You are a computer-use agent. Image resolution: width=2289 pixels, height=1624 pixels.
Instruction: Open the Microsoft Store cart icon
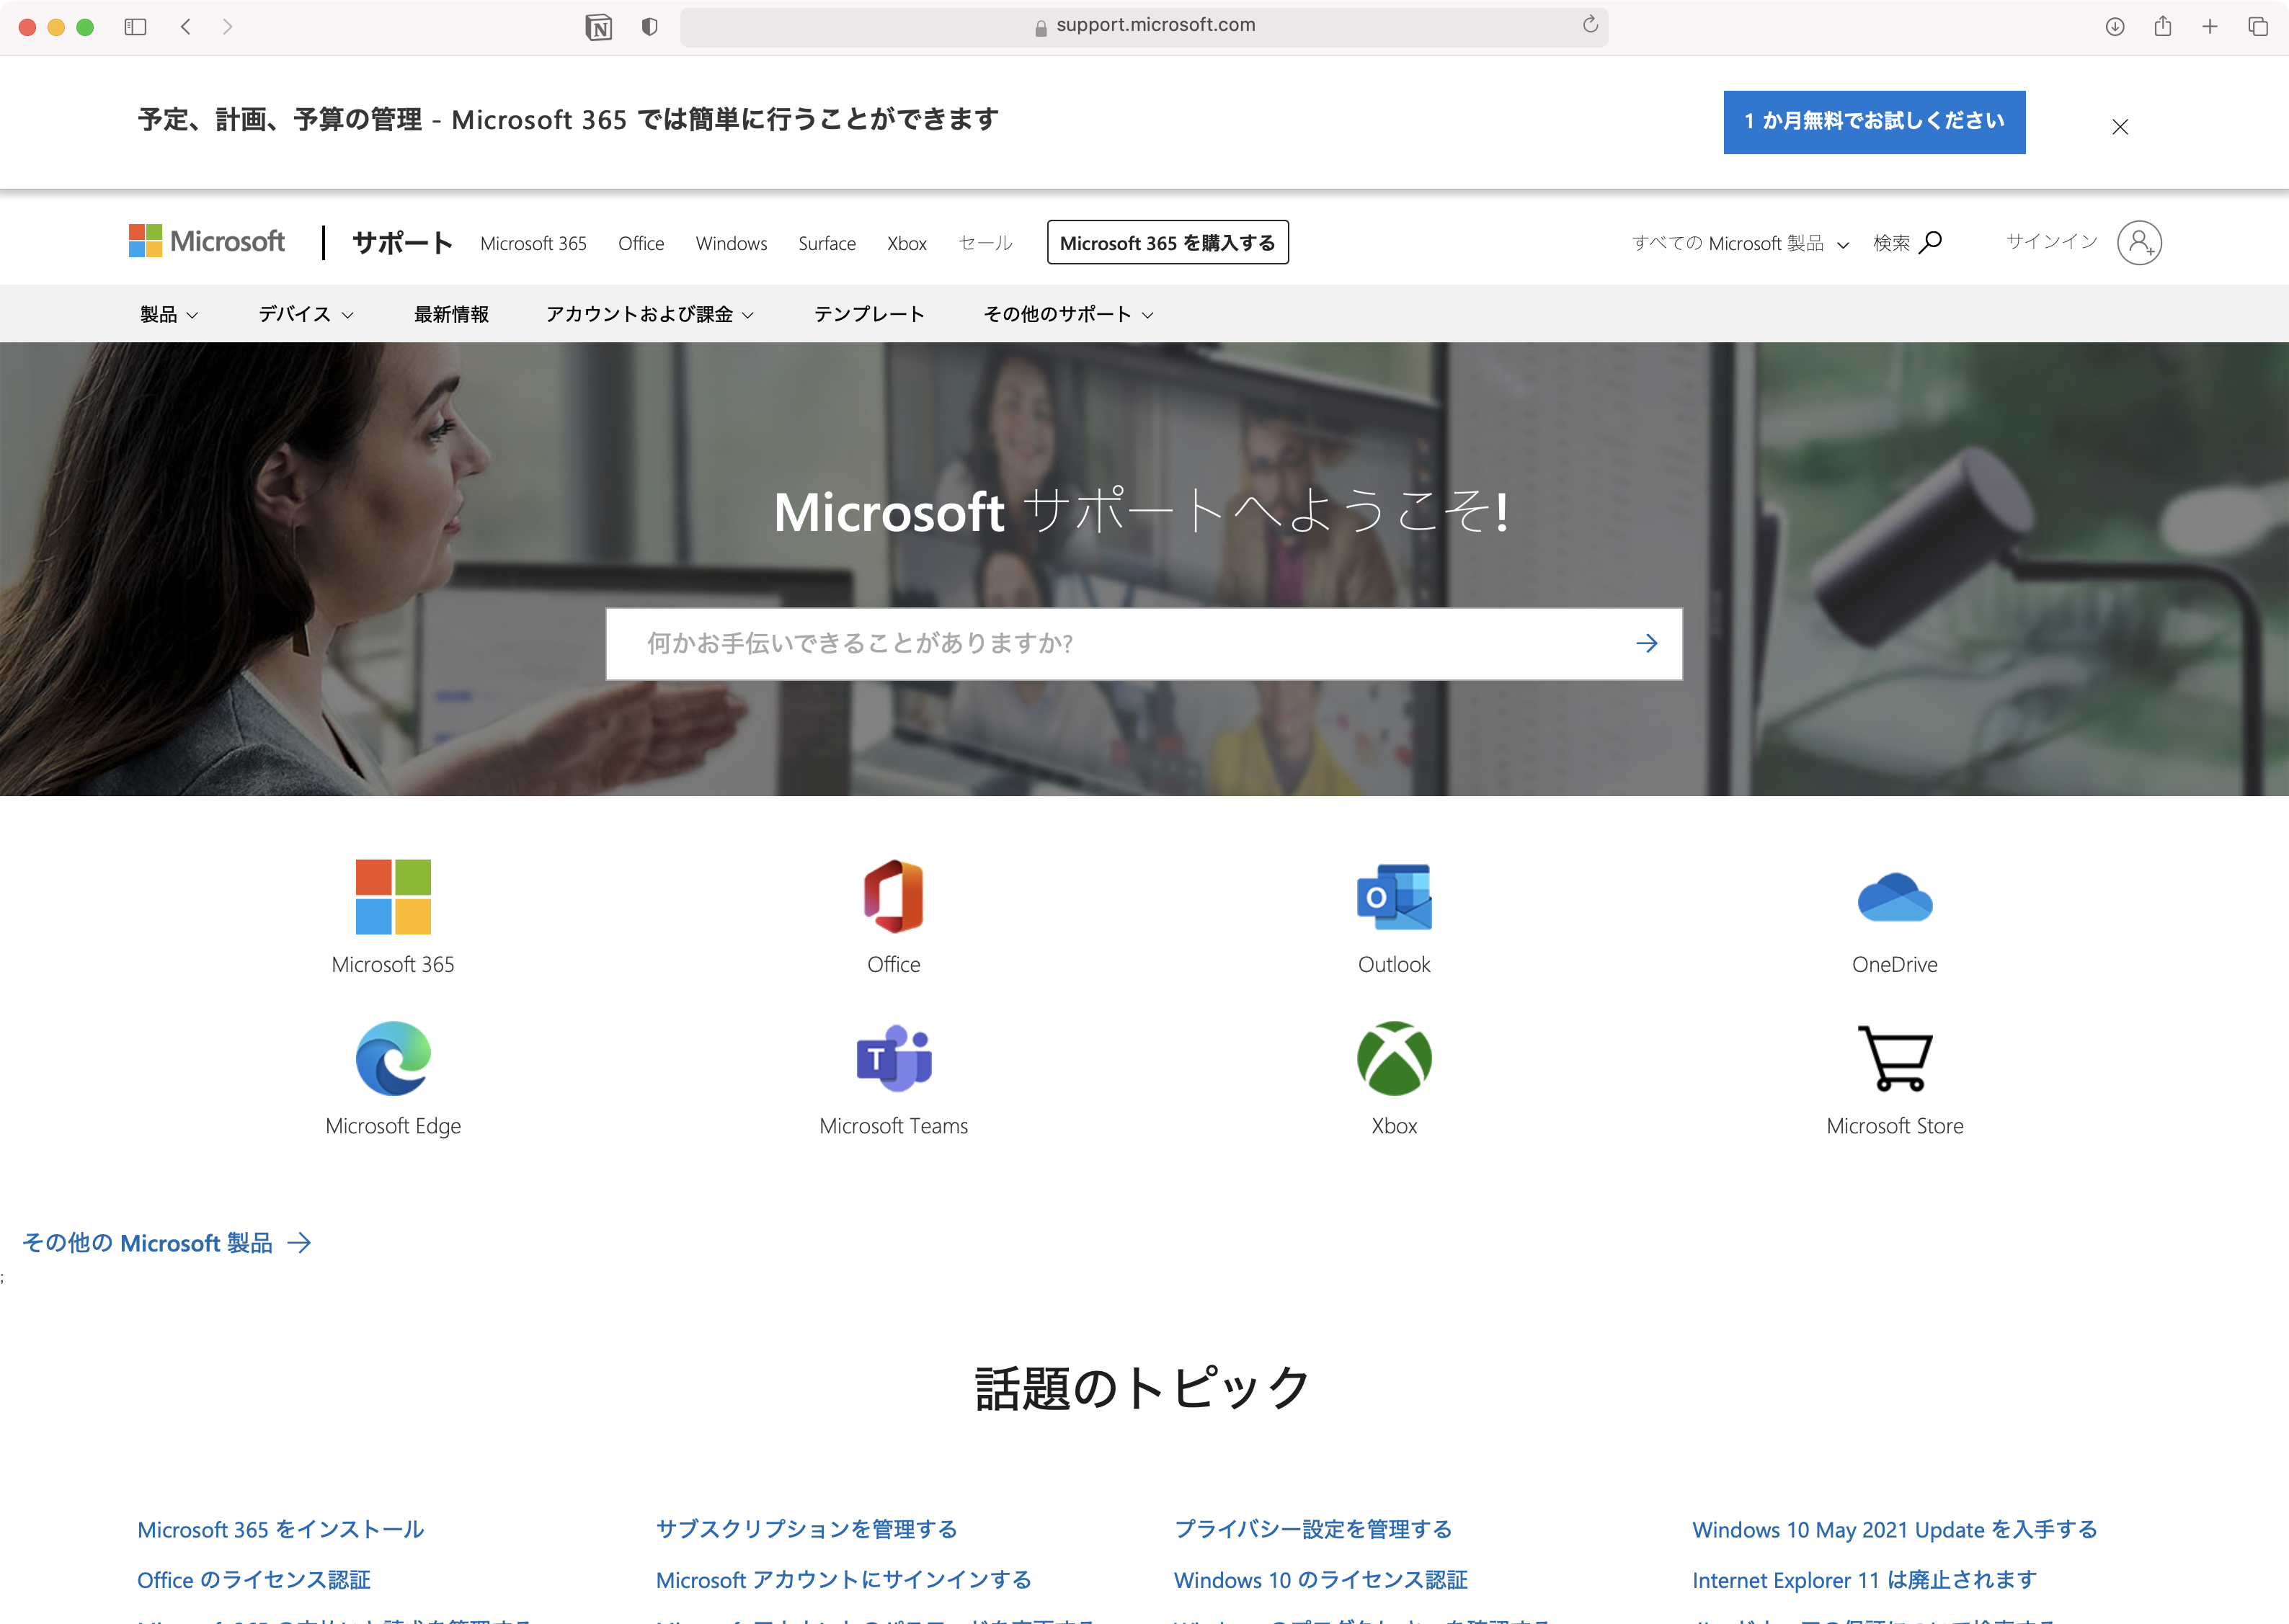(1894, 1058)
